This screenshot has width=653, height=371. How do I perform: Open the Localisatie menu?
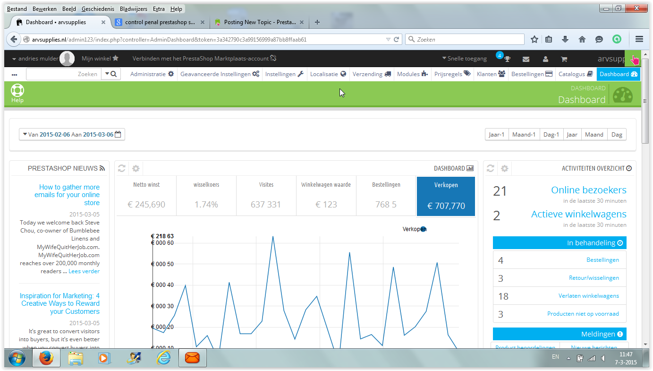coord(328,74)
